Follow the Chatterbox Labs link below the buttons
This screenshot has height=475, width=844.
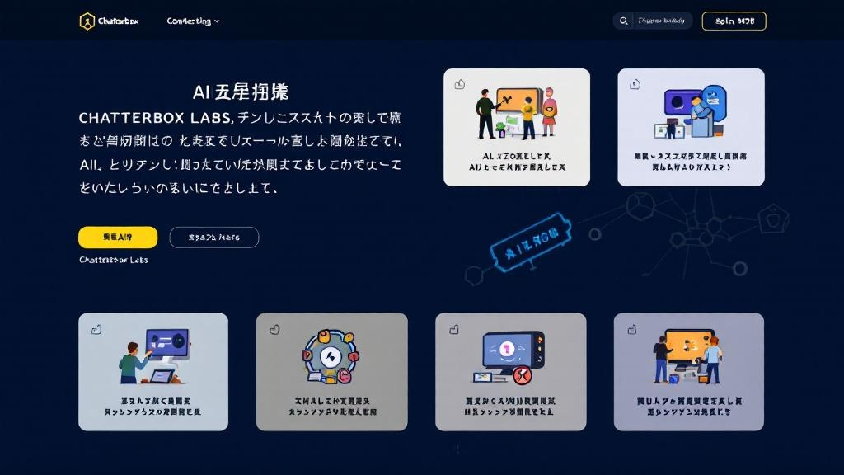pos(114,260)
